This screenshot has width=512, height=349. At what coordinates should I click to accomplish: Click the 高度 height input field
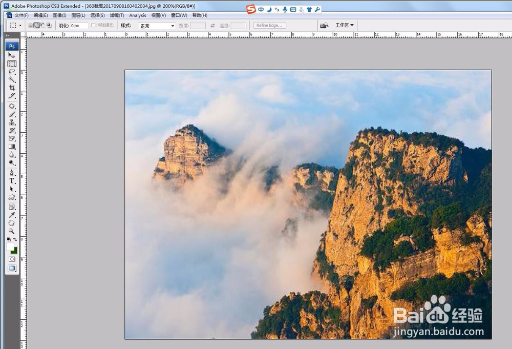239,26
